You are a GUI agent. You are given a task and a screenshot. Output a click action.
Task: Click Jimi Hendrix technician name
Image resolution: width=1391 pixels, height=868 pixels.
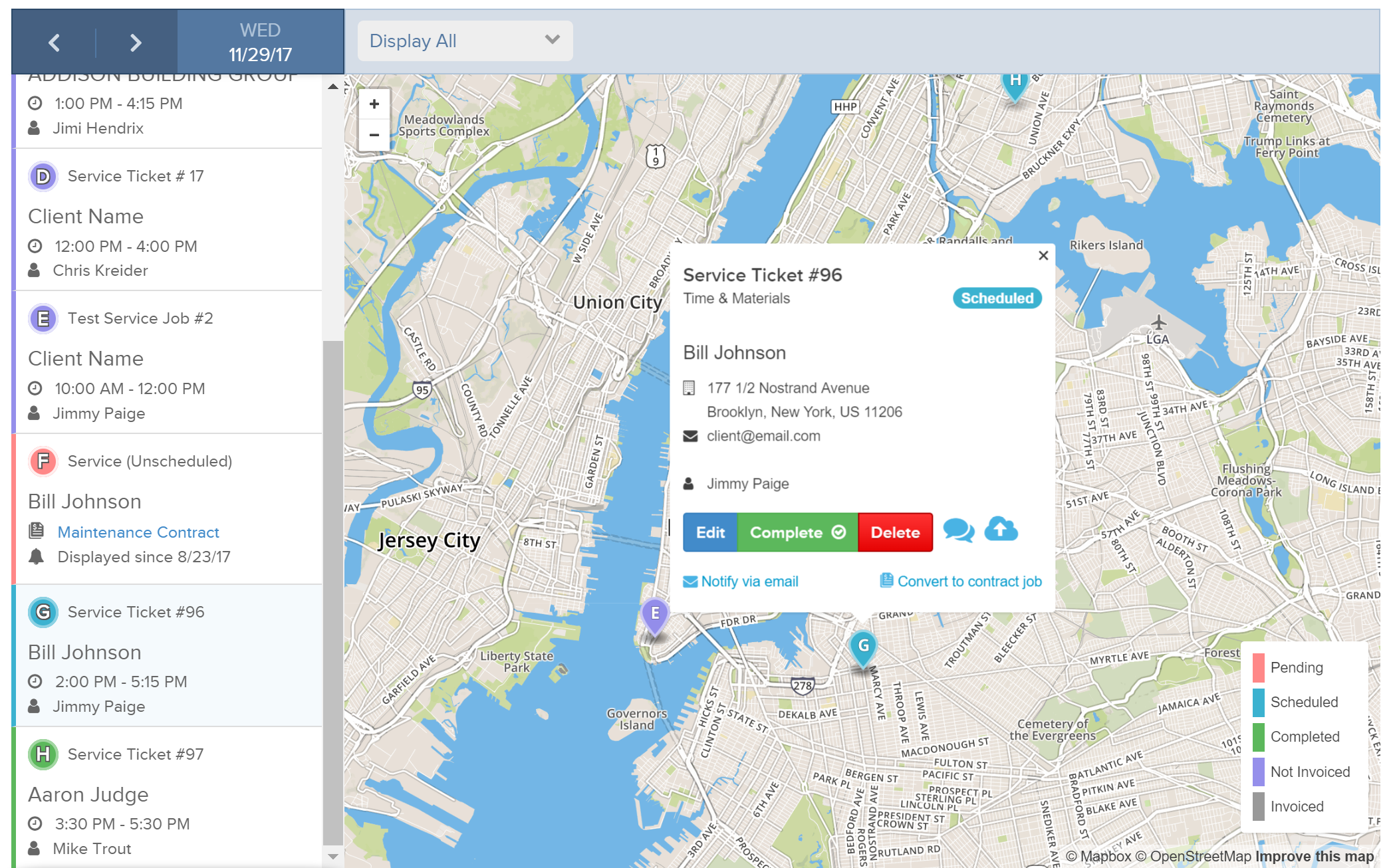click(x=98, y=128)
